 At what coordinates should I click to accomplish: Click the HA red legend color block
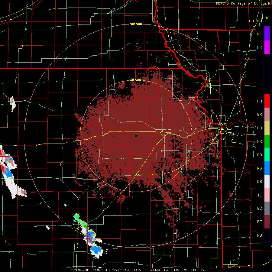point(267,101)
